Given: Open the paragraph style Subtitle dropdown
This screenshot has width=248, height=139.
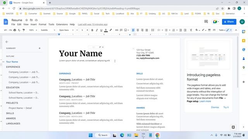Looking at the screenshot, I should click(48, 30).
